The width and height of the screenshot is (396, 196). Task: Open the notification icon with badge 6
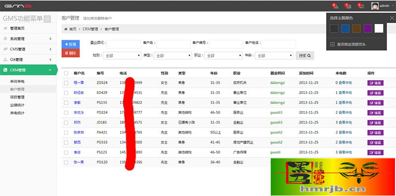pos(335,6)
